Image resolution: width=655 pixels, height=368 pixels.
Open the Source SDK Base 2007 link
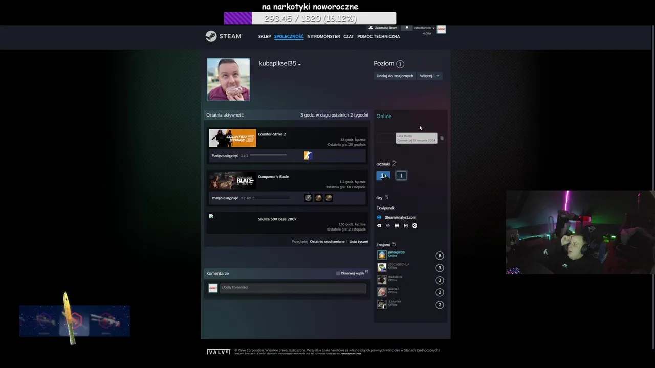click(x=277, y=219)
